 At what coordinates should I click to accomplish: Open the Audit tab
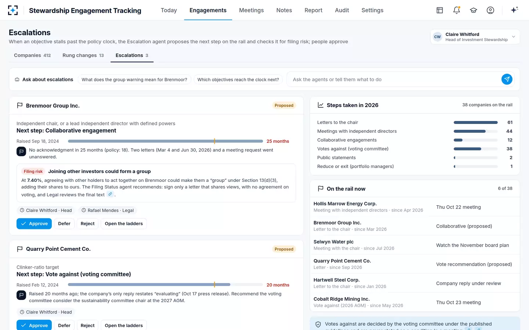coord(342,10)
